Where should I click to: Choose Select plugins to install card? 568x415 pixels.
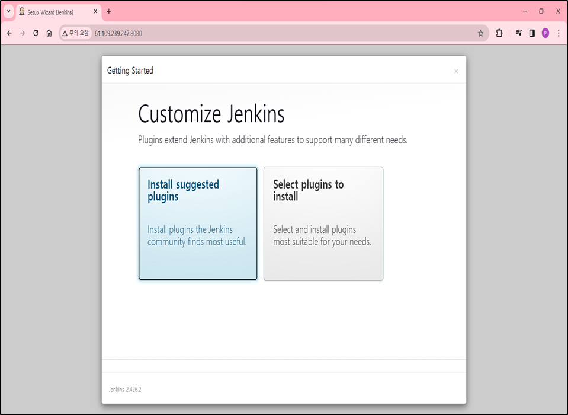click(x=323, y=224)
